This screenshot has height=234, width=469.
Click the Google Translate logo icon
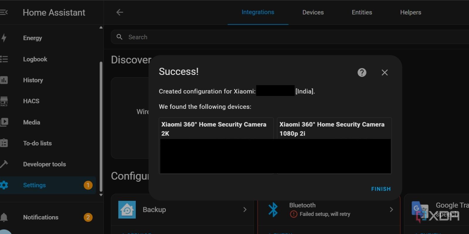click(420, 210)
